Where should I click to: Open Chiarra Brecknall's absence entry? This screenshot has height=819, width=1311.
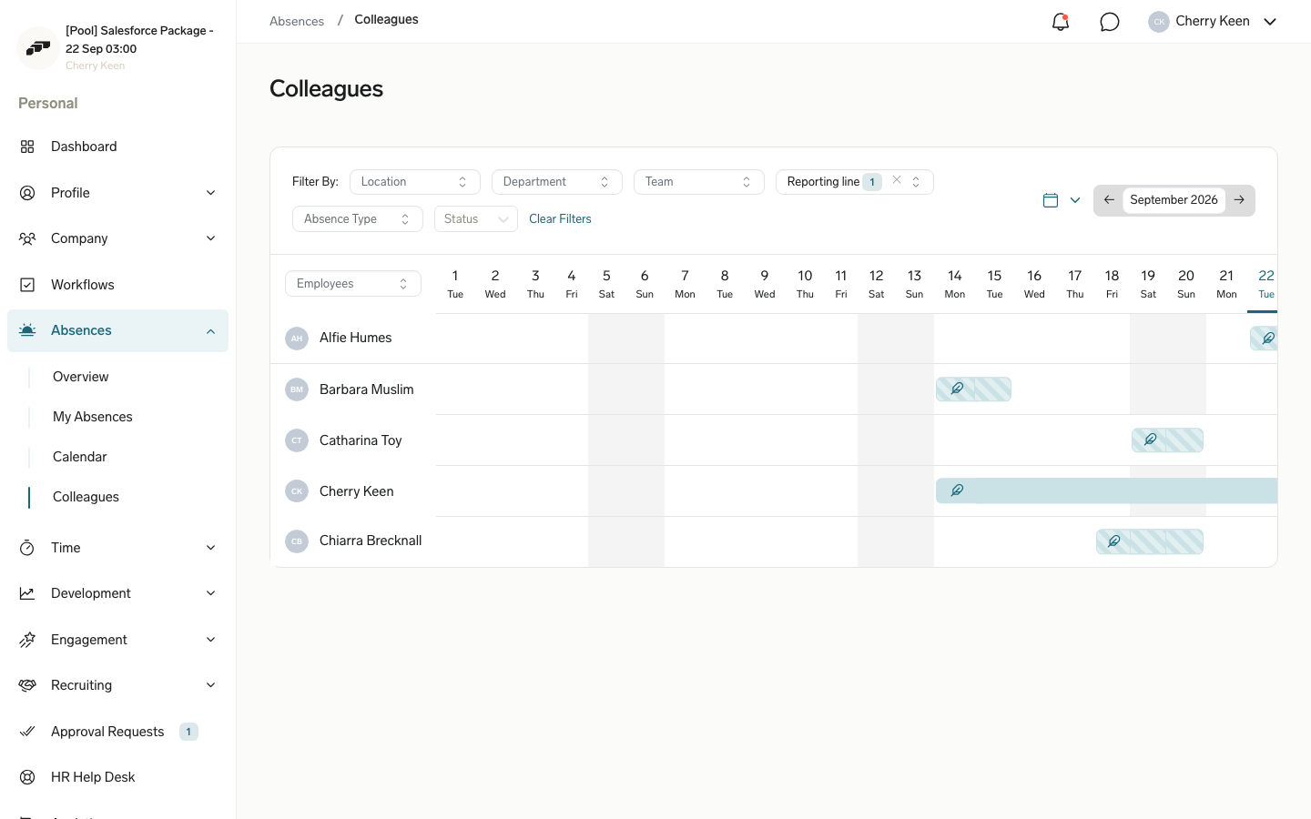point(1150,541)
